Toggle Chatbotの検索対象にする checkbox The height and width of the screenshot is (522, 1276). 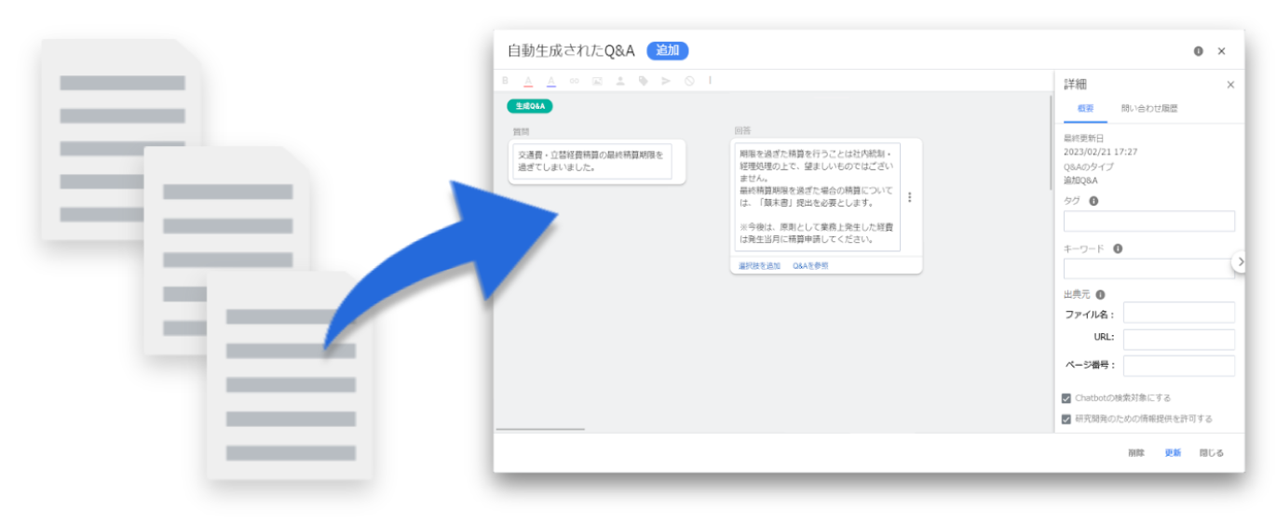tap(1066, 398)
